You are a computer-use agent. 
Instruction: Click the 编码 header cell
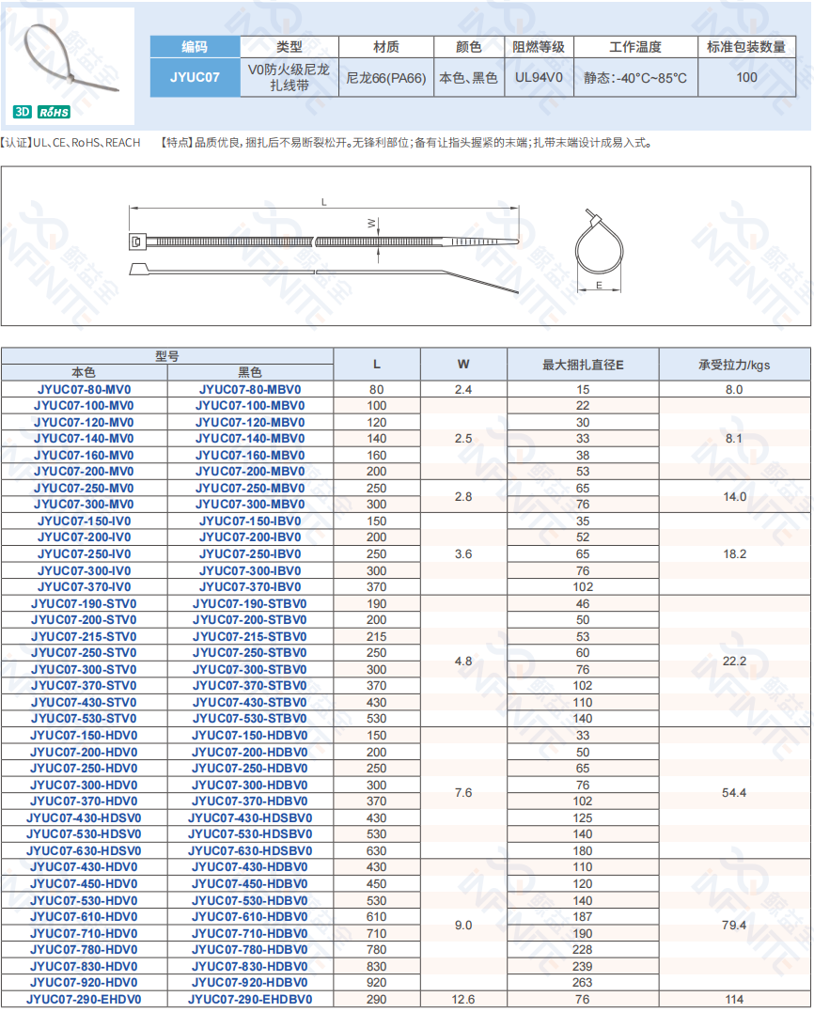point(196,47)
